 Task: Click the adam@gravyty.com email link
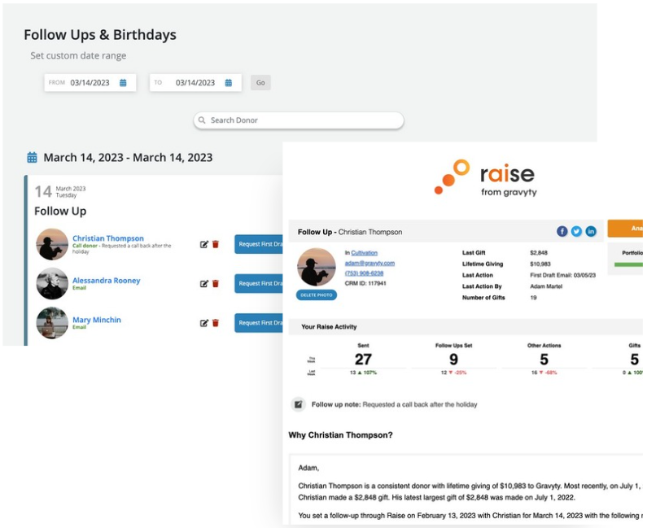point(370,263)
